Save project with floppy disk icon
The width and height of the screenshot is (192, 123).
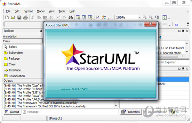tap(19, 18)
